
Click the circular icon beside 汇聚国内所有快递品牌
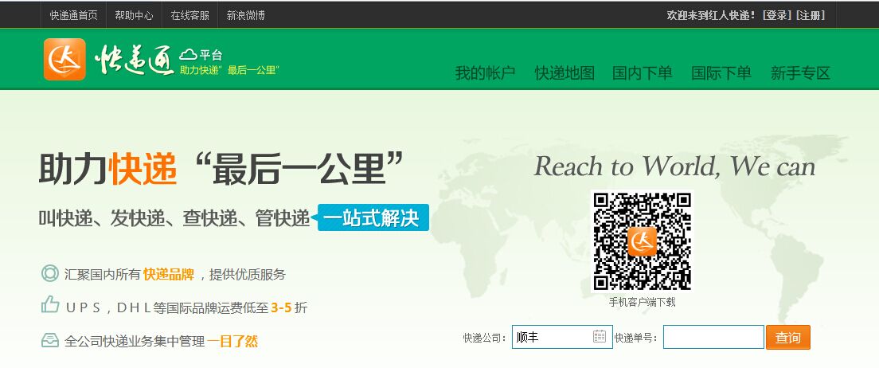50,274
